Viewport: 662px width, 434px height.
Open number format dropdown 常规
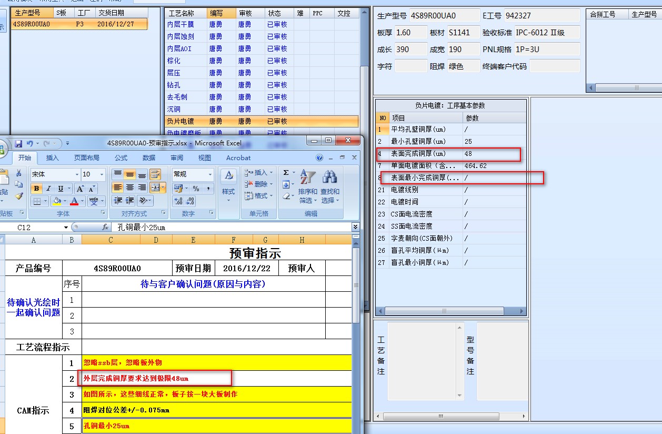(x=210, y=174)
